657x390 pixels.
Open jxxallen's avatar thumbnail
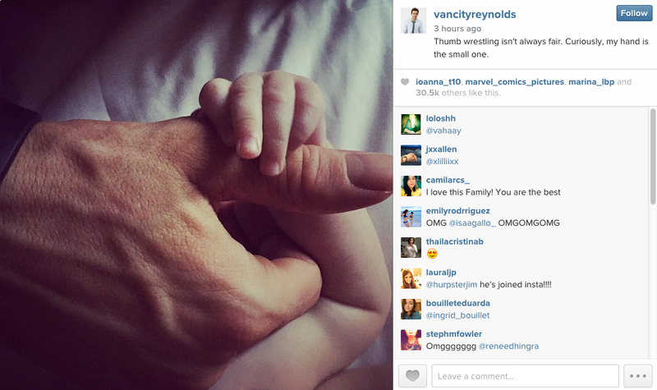[x=411, y=155]
